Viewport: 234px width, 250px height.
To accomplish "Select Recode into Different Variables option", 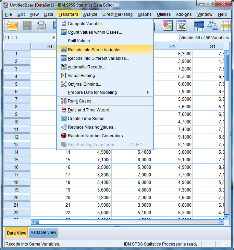I will (x=98, y=58).
